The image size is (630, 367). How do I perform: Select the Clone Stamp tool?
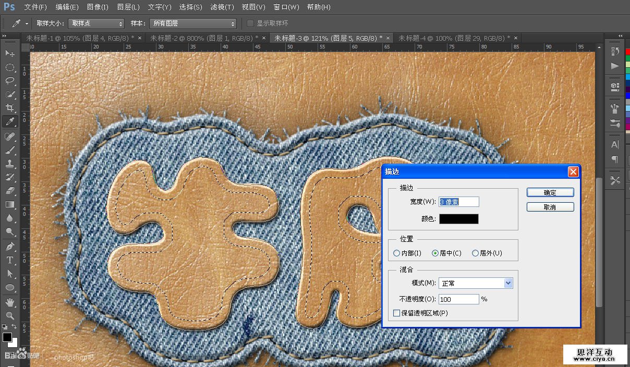[x=10, y=163]
